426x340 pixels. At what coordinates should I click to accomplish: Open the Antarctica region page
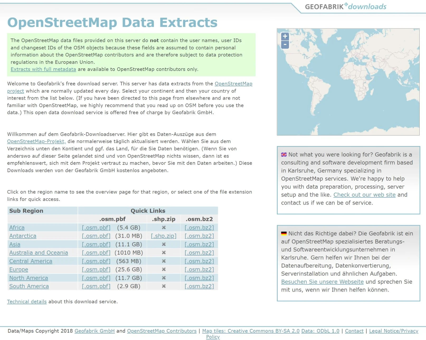[x=23, y=236]
